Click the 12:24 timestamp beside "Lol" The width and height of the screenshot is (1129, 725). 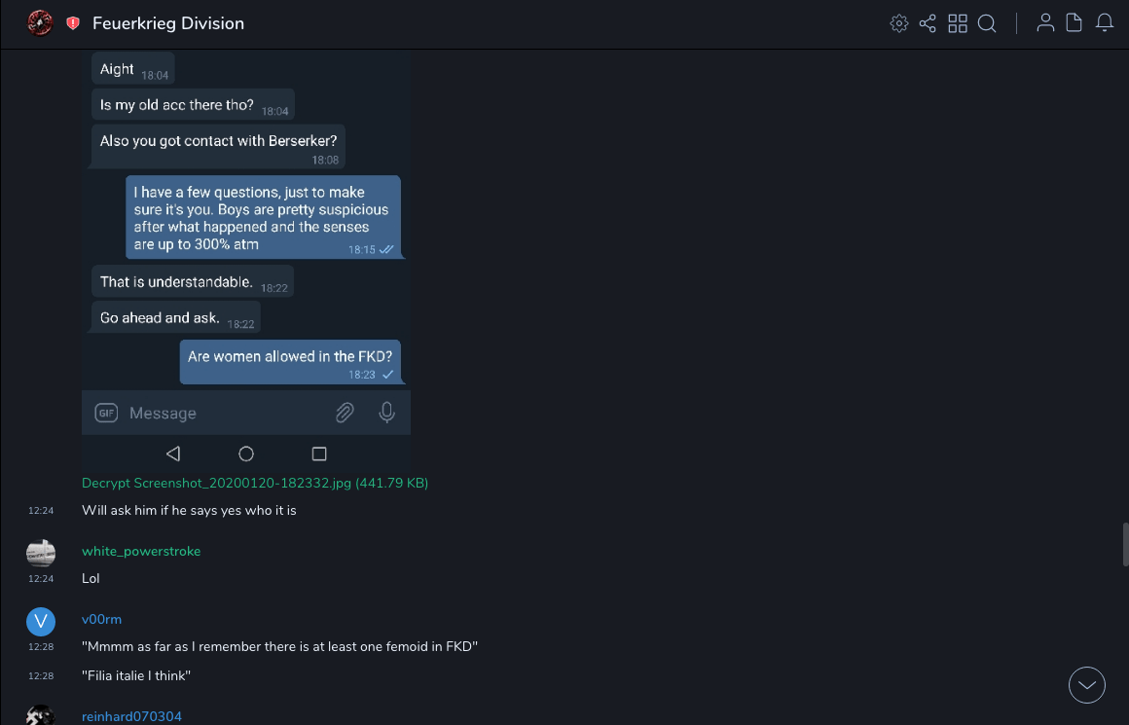click(41, 578)
